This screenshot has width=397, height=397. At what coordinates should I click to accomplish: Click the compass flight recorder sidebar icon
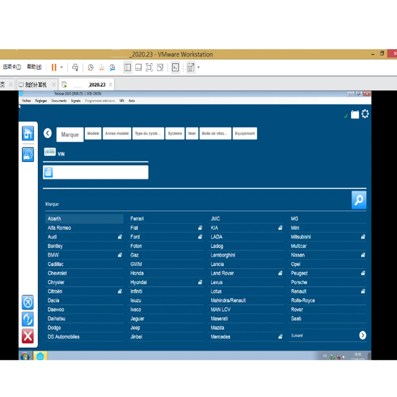(28, 302)
